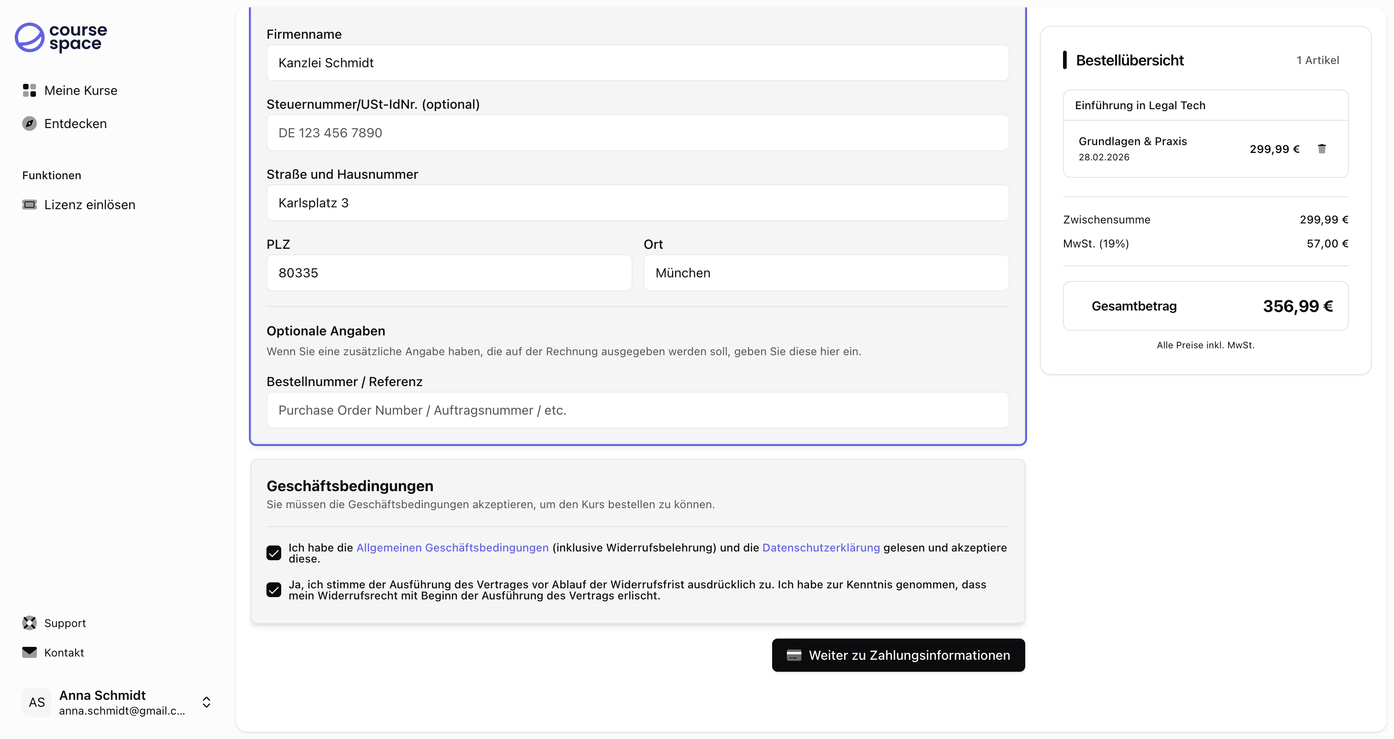Select Lizenz einlösen menu item

point(89,205)
